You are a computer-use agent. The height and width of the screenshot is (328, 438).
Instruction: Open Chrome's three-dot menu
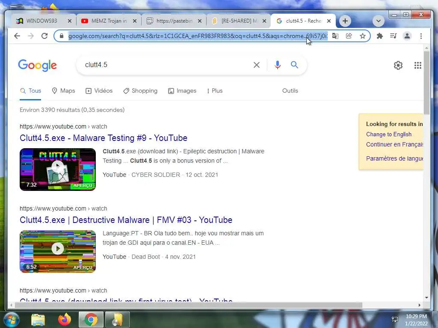pyautogui.click(x=421, y=36)
